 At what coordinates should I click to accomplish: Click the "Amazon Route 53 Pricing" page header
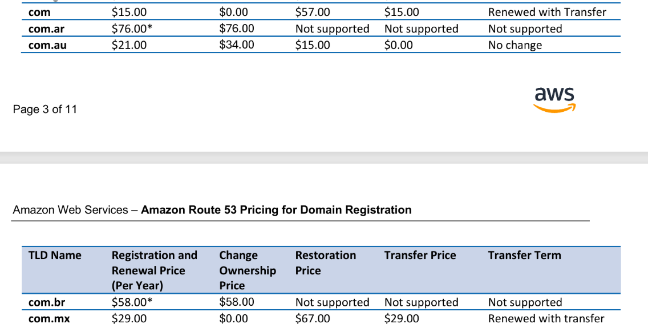pos(212,210)
